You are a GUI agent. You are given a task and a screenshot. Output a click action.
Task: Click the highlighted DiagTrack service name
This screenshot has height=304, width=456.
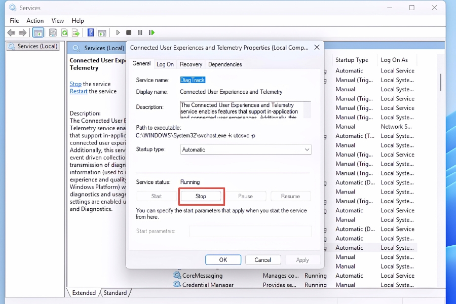coord(193,80)
